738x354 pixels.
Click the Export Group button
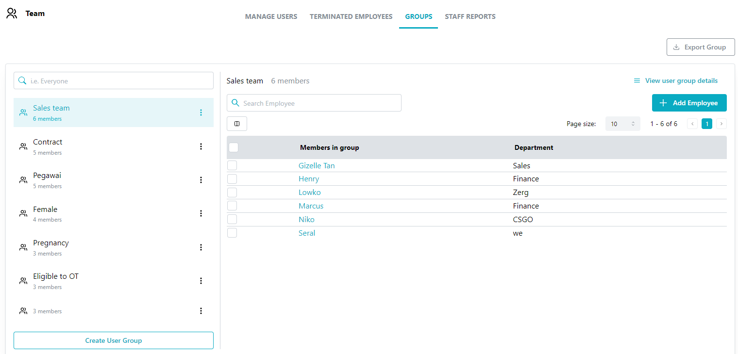701,47
